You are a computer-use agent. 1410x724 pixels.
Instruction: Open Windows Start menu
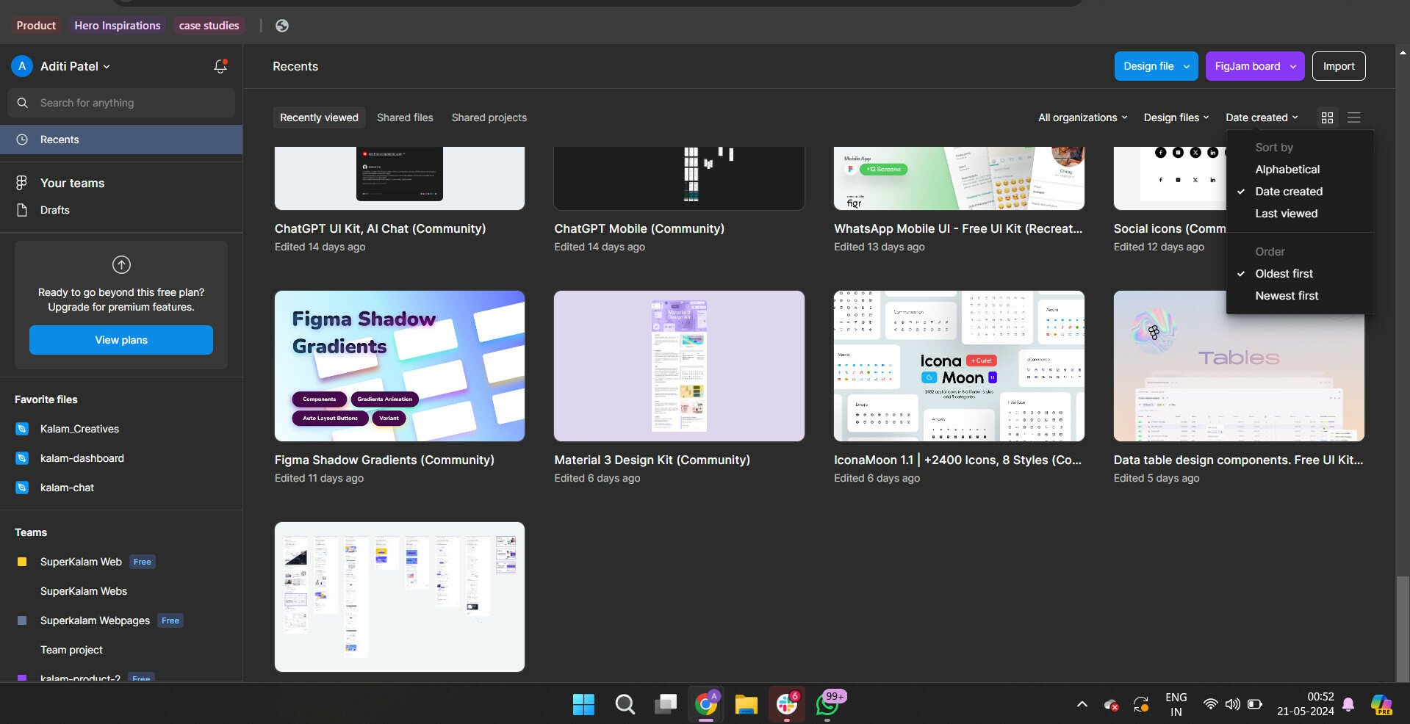583,704
